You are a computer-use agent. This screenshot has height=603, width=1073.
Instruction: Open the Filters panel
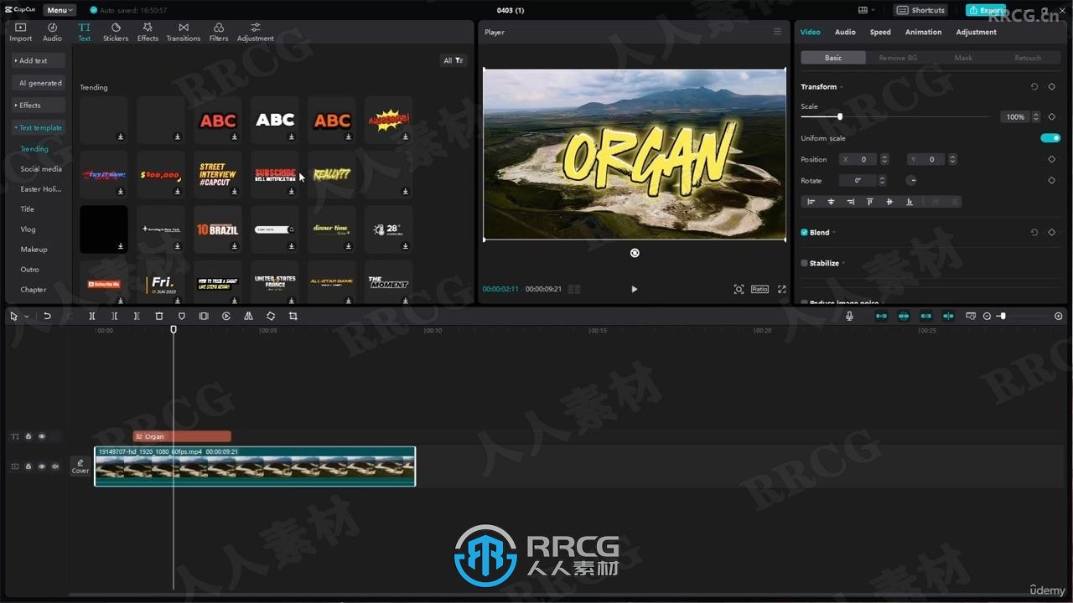[x=219, y=33]
